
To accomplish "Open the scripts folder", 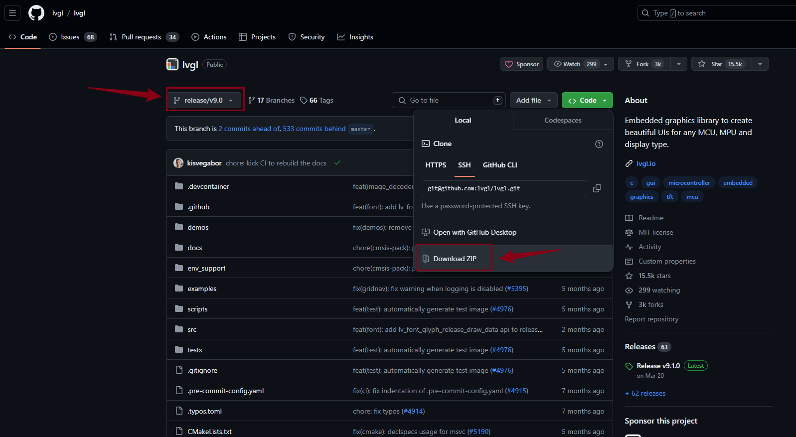I will (197, 309).
